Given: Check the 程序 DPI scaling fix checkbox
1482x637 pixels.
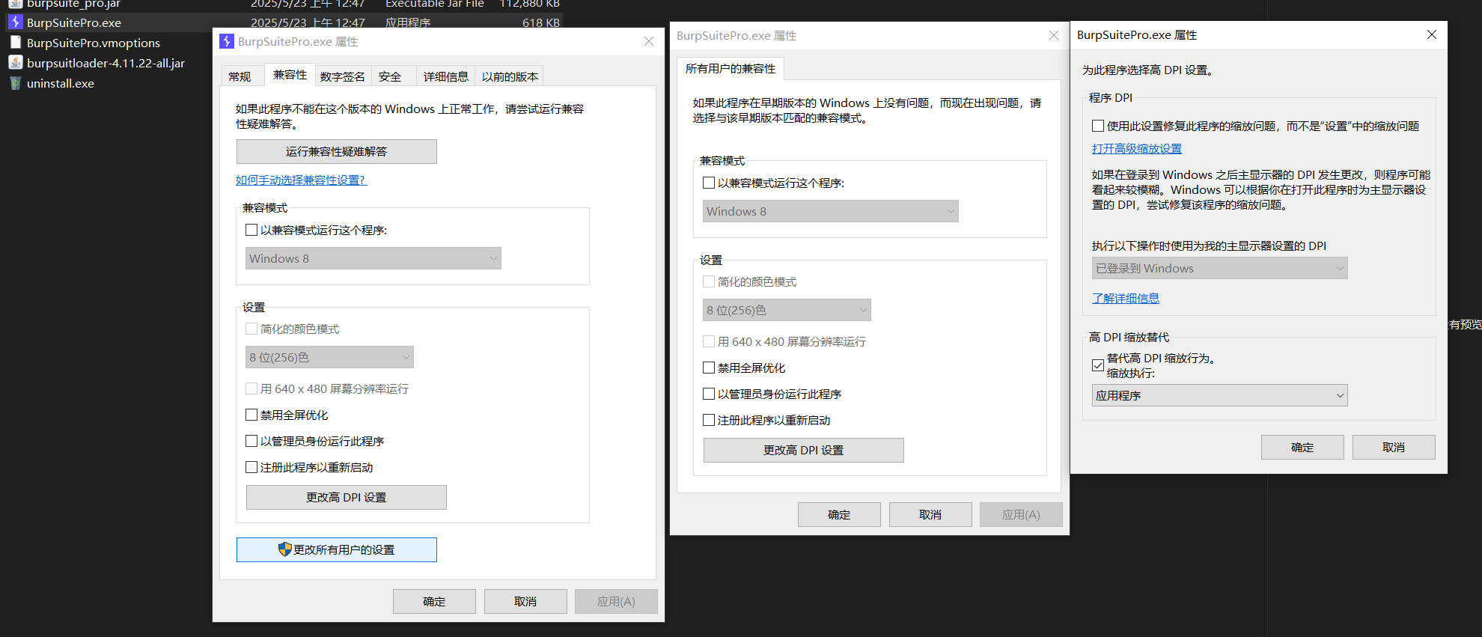Looking at the screenshot, I should [x=1098, y=126].
